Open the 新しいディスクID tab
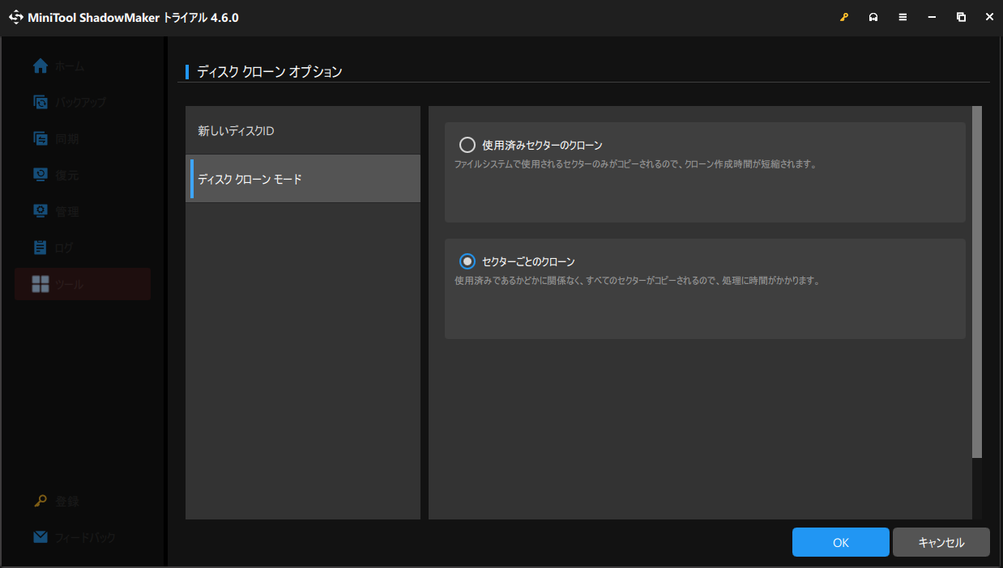 303,130
